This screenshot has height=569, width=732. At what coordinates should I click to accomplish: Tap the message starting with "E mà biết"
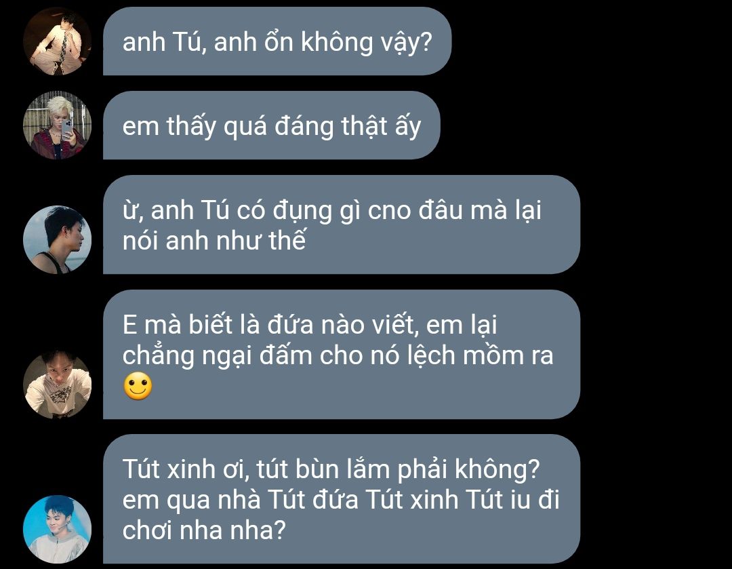coord(342,354)
